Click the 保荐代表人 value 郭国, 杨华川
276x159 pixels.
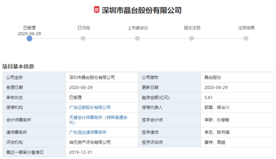(x=217, y=107)
